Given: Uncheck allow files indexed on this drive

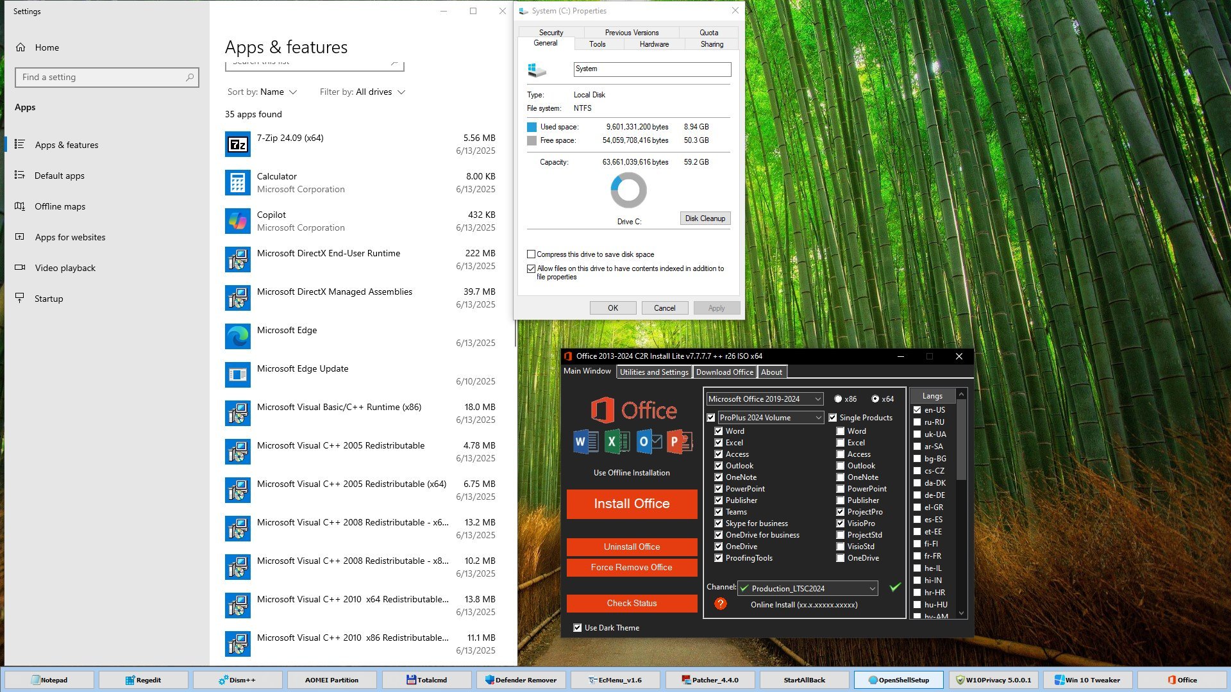Looking at the screenshot, I should tap(531, 268).
